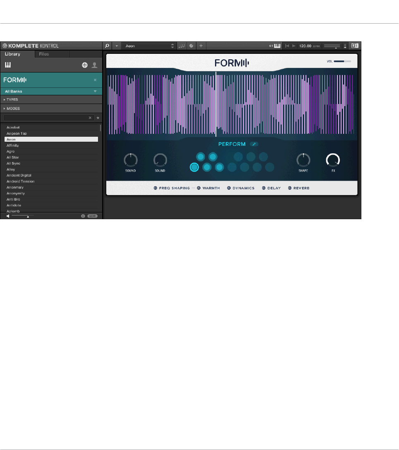Screen dimensions: 399x450
Task: Open the DELAY effect label
Action: 274,188
